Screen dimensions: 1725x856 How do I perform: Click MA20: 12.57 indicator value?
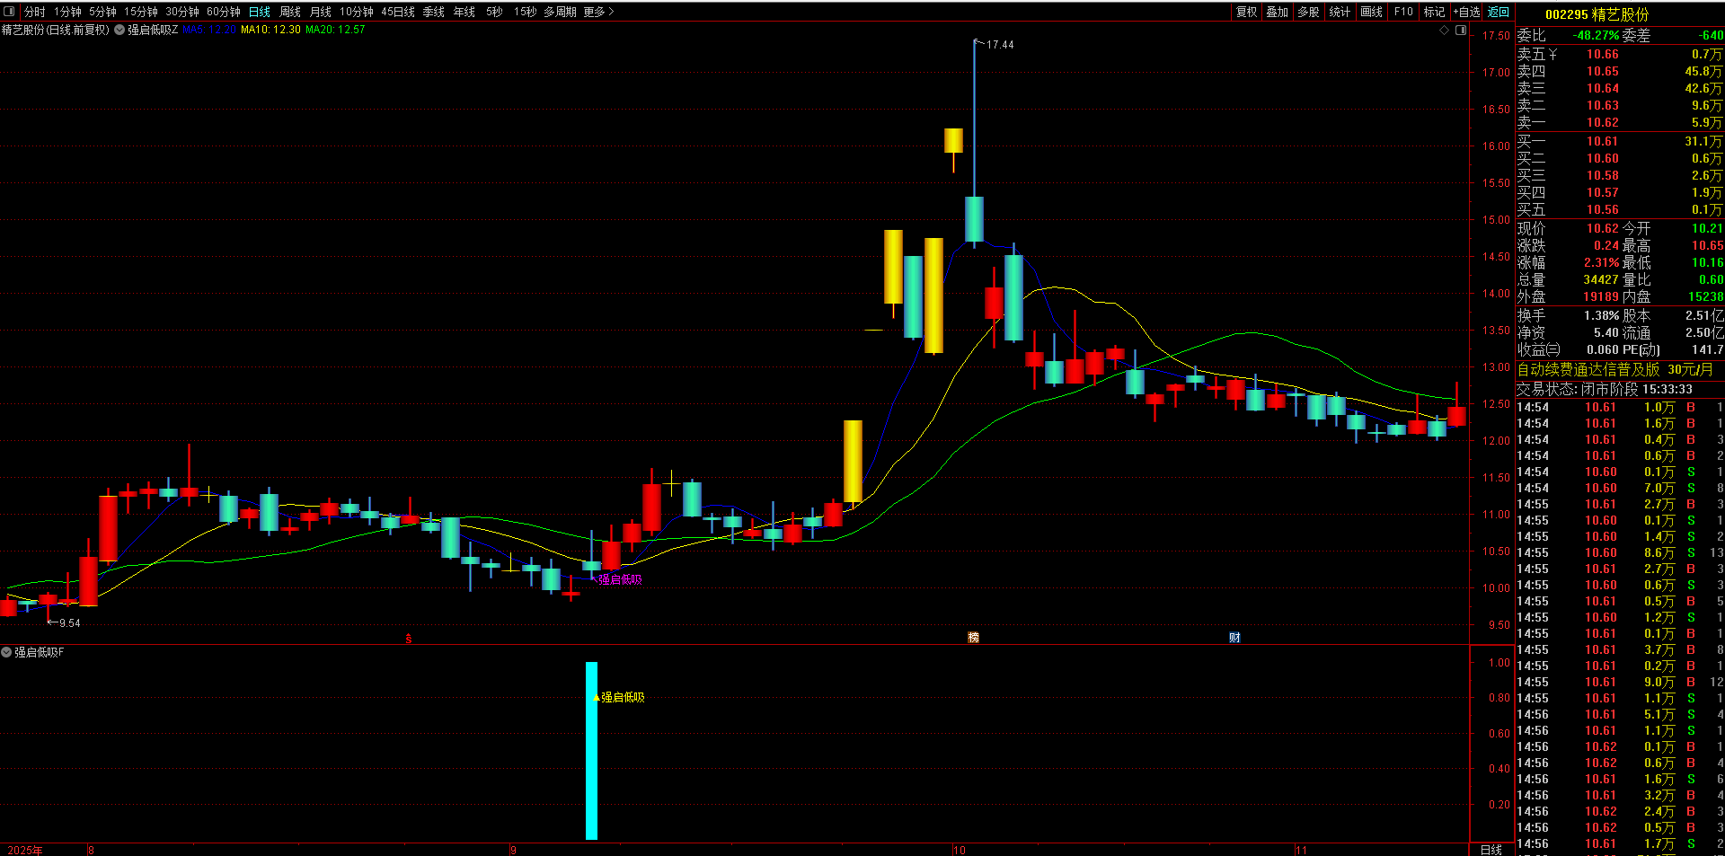coord(335,30)
